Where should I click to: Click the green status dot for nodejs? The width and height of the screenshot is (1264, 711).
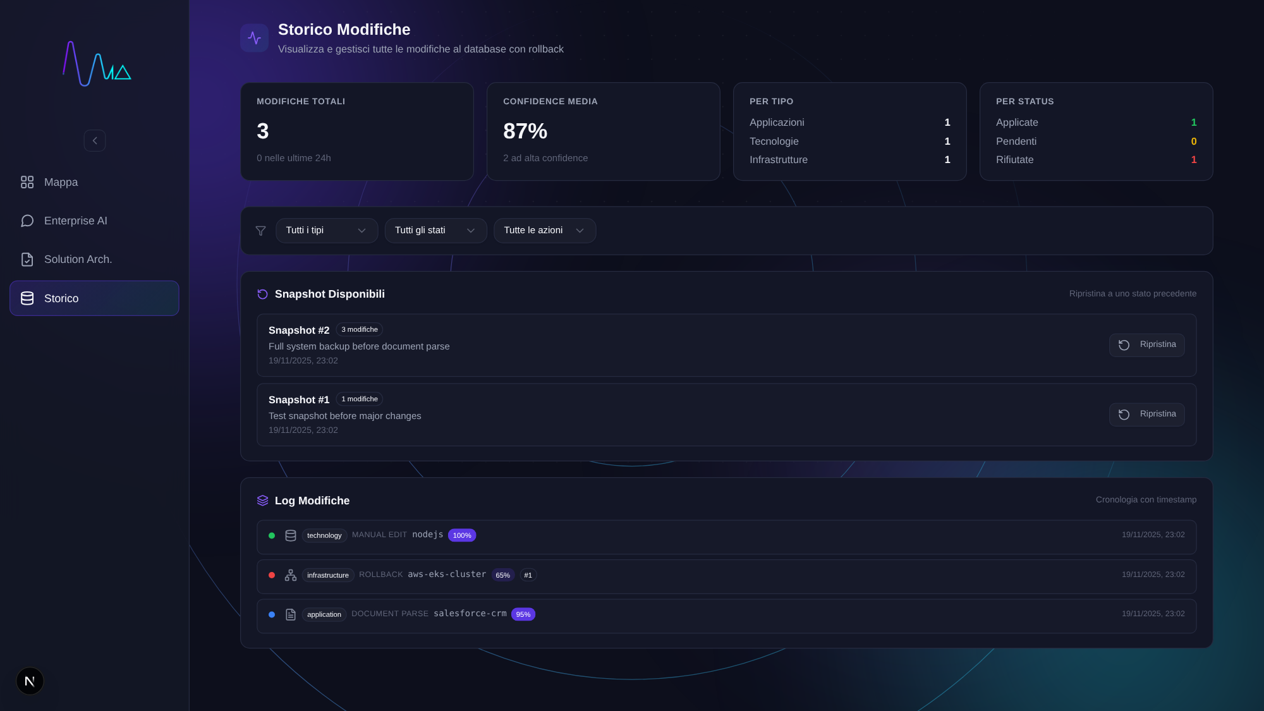point(272,535)
